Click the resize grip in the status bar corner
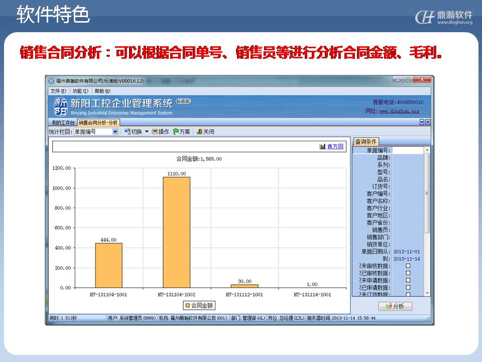 pos(428,319)
